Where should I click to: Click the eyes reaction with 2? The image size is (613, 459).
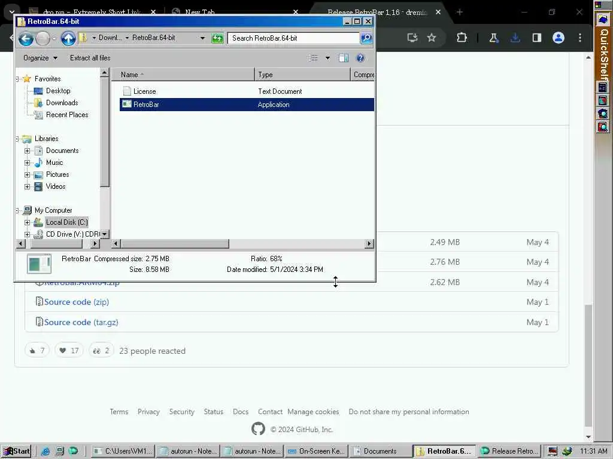coord(101,350)
